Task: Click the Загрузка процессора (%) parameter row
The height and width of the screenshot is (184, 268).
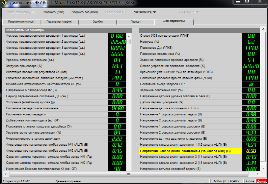Action: coord(56,66)
